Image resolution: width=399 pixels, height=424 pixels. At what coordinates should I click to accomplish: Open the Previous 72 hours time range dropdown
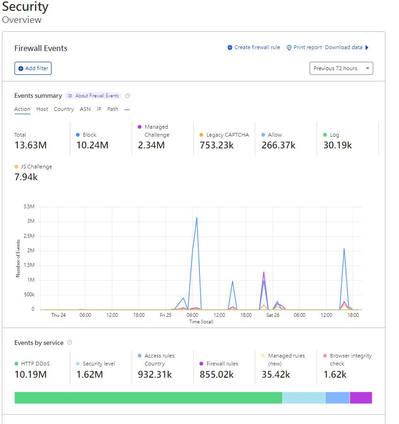point(341,68)
